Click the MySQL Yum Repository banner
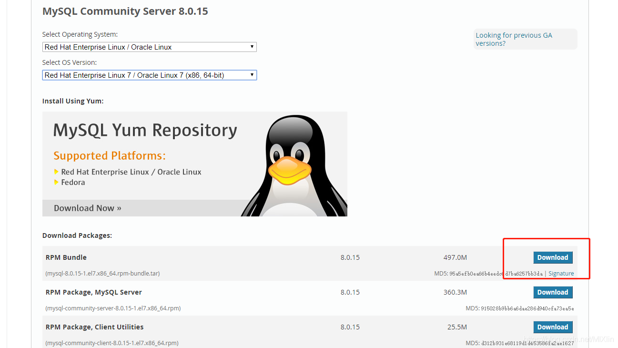 tap(194, 164)
